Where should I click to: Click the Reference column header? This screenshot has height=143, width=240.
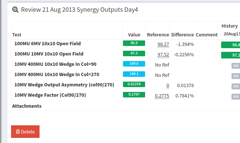click(x=158, y=35)
